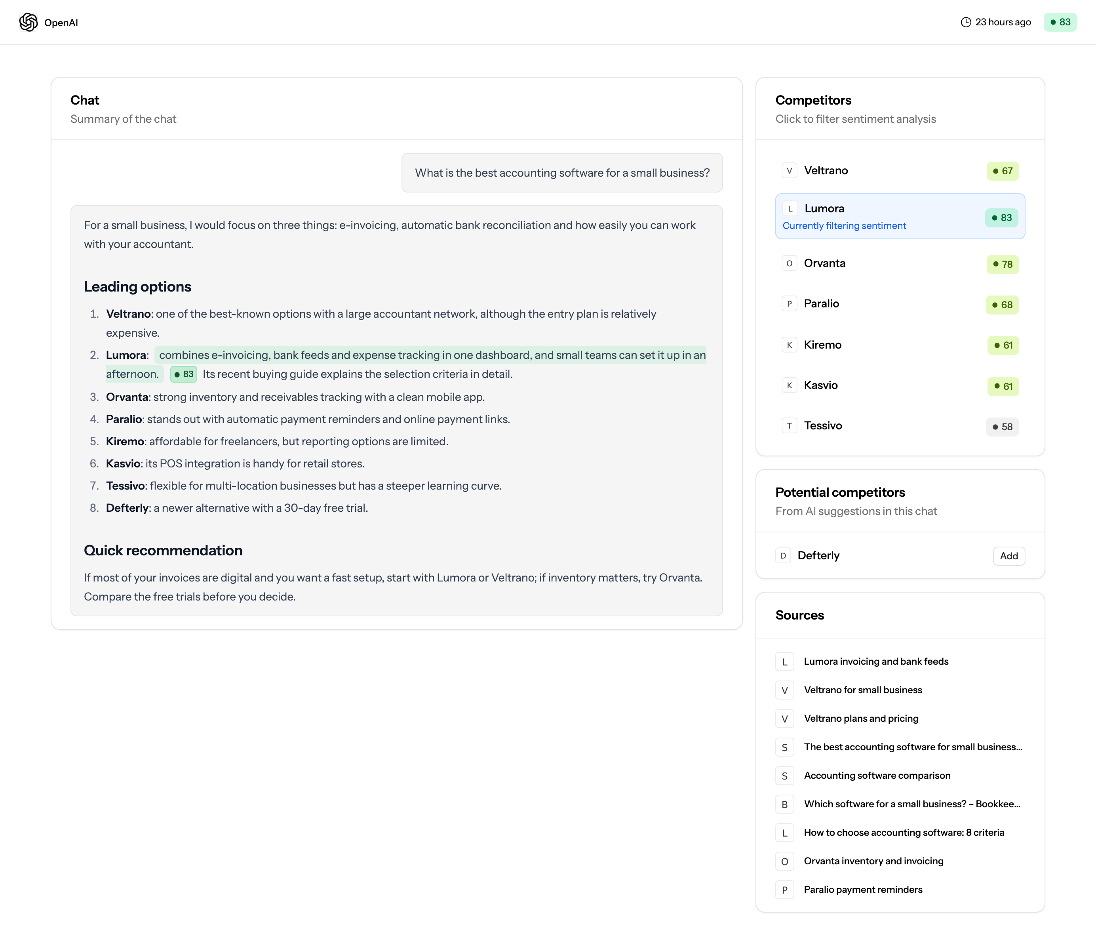This screenshot has width=1096, height=938.
Task: Click the P avatar icon beside Paralio competitor
Action: [789, 304]
